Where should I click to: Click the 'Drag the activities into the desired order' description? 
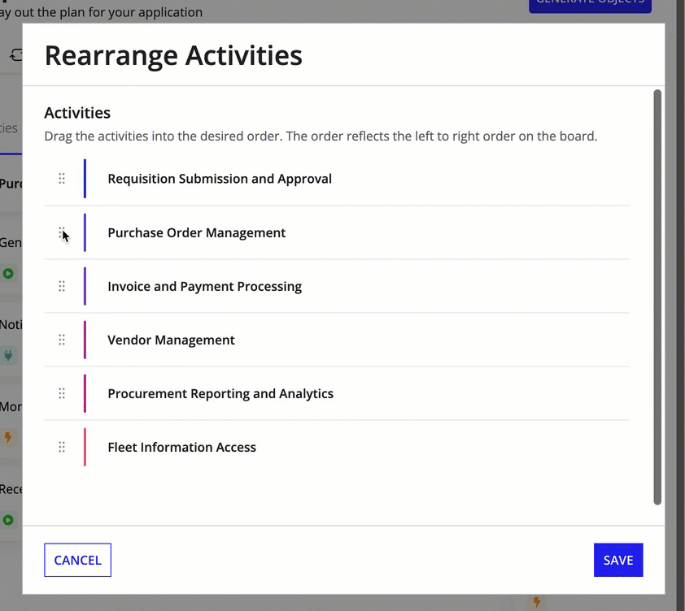[321, 136]
